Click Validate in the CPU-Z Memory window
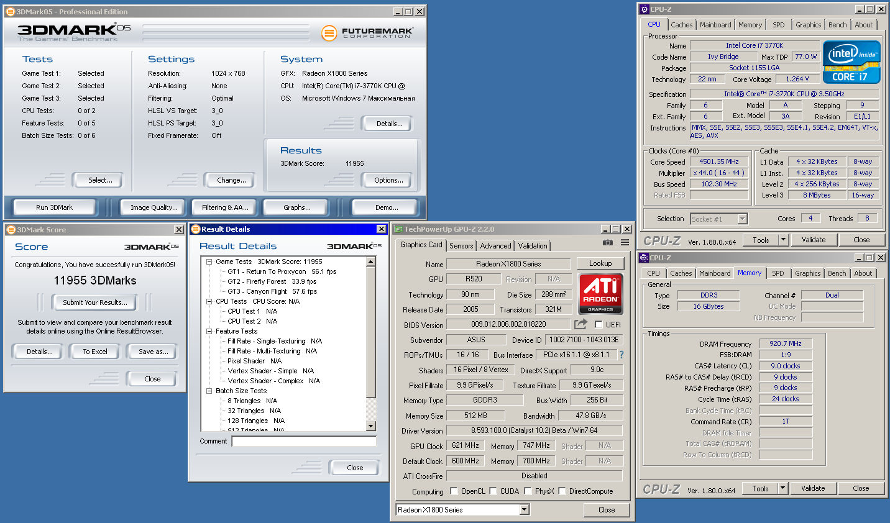This screenshot has height=523, width=890. (x=813, y=488)
